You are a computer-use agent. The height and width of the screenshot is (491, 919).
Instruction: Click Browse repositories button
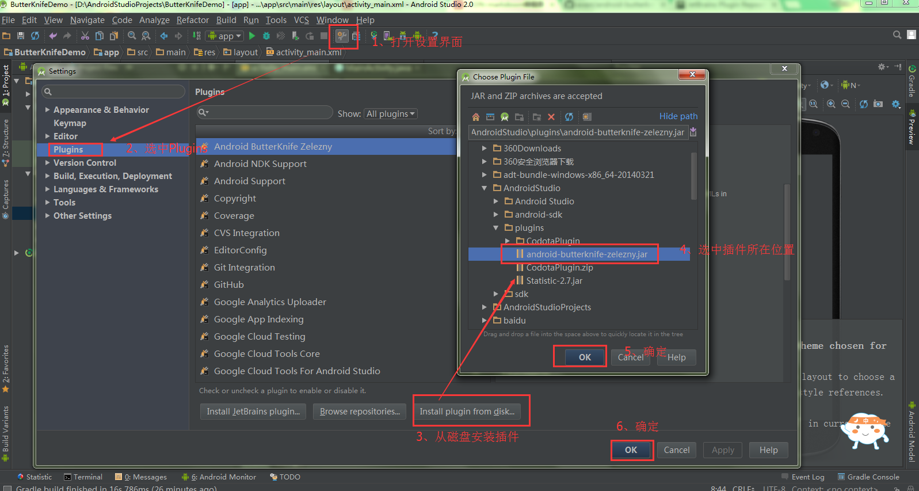360,412
